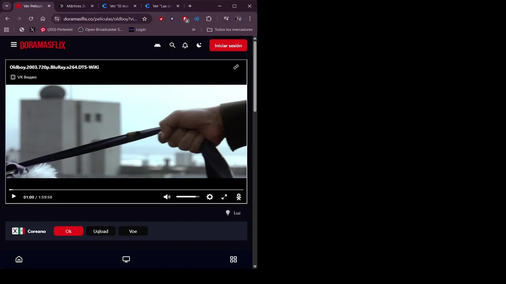Open the Extensions puzzle menu
The height and width of the screenshot is (284, 506).
pyautogui.click(x=209, y=19)
